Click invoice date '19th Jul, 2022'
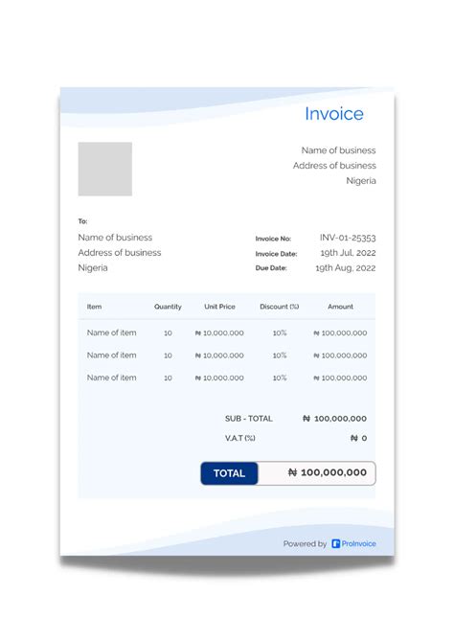The height and width of the screenshot is (642, 454). point(348,253)
